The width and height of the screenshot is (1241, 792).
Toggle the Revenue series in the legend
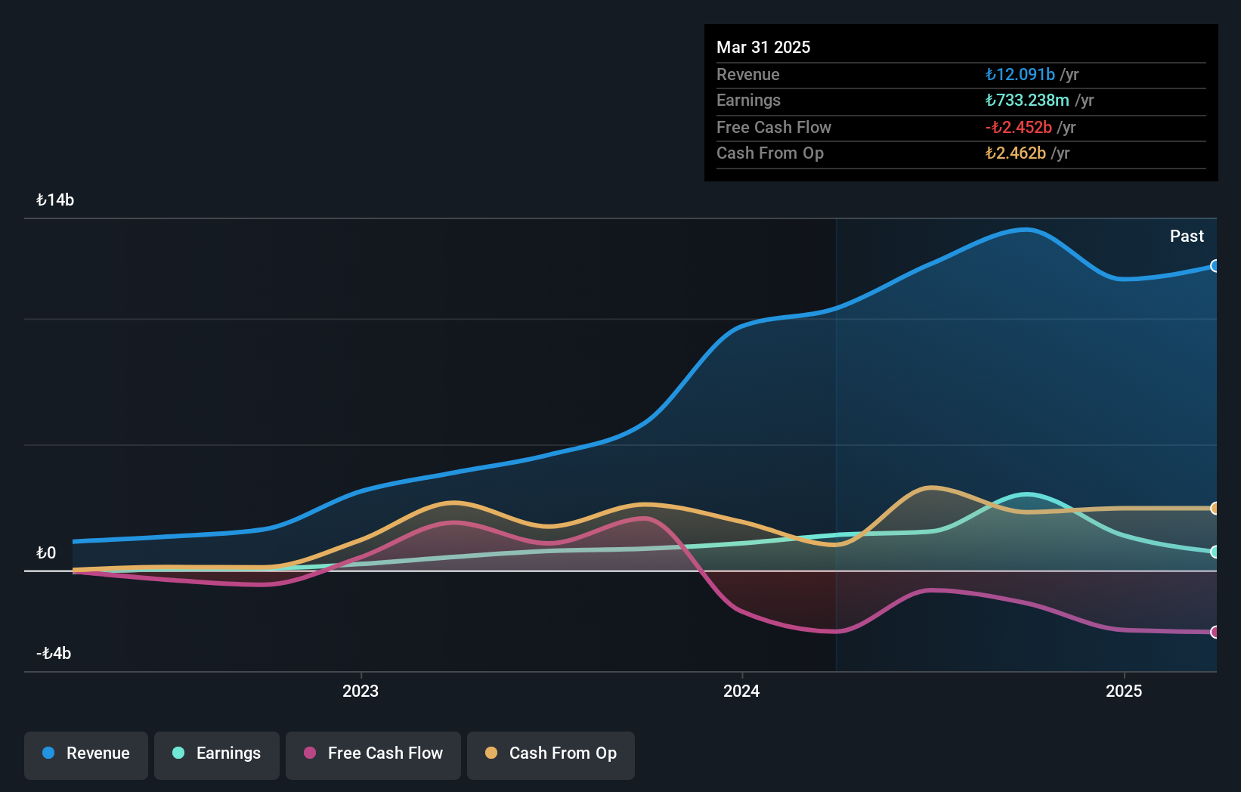[x=86, y=755]
